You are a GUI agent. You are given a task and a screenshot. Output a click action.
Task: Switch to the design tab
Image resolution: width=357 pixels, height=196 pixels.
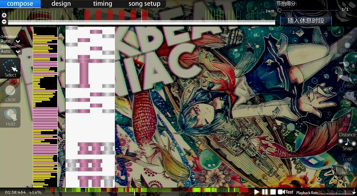(61, 4)
